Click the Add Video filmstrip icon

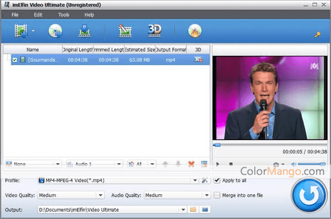(x=21, y=31)
